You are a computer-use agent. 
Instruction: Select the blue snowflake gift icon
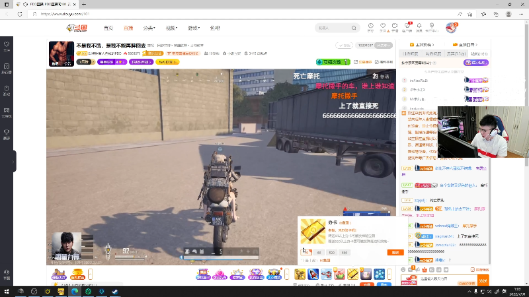(x=379, y=274)
